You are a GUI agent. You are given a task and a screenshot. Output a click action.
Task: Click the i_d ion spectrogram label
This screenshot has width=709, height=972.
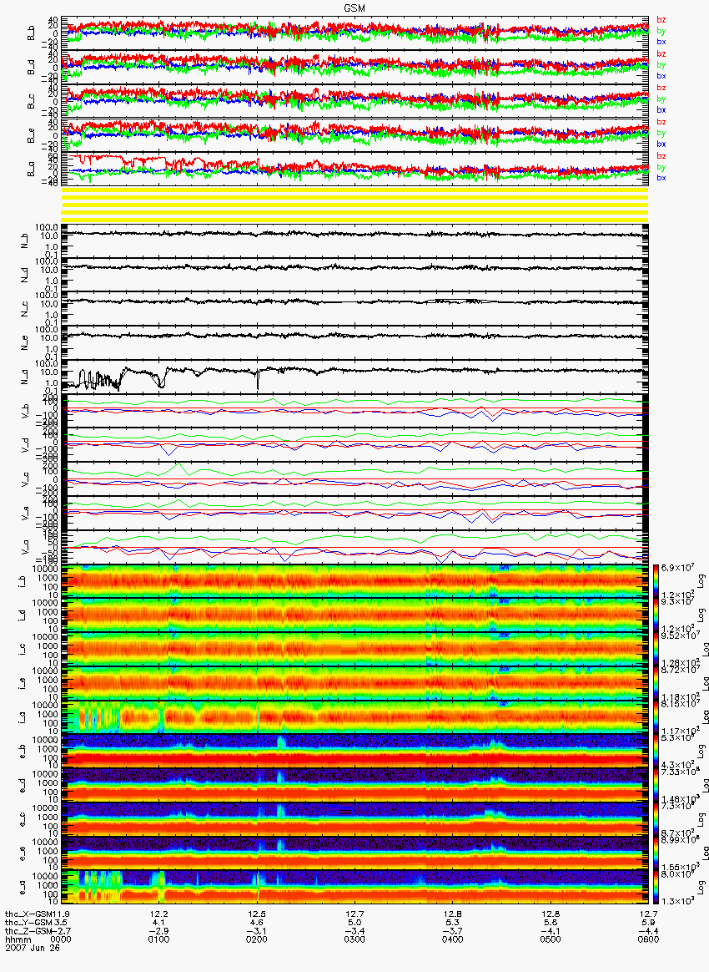tap(23, 615)
